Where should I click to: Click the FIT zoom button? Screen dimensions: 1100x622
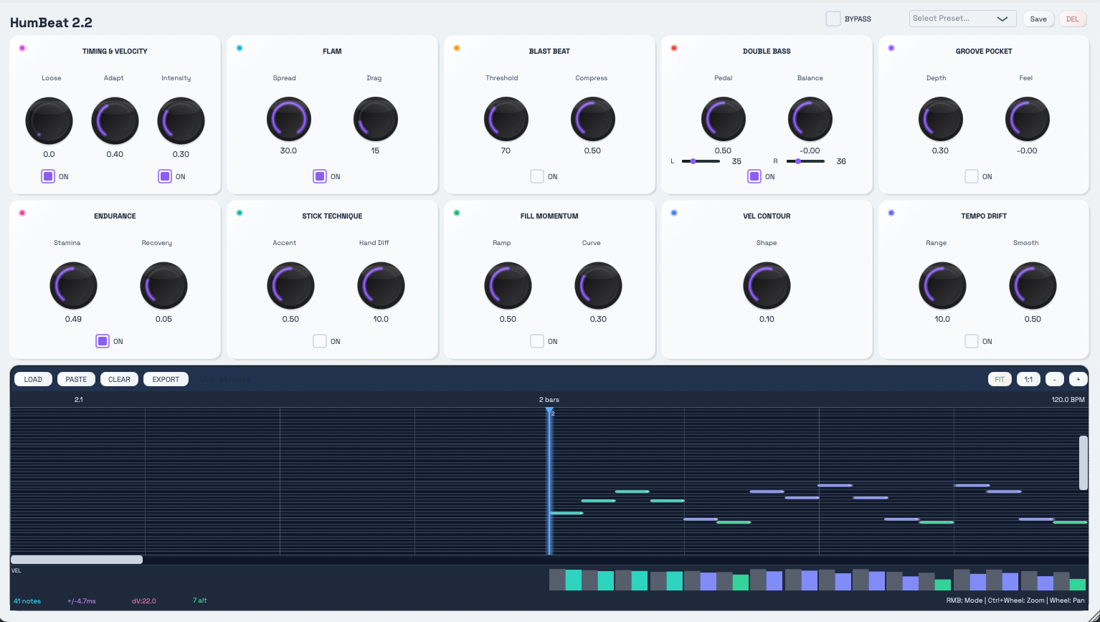[1000, 379]
